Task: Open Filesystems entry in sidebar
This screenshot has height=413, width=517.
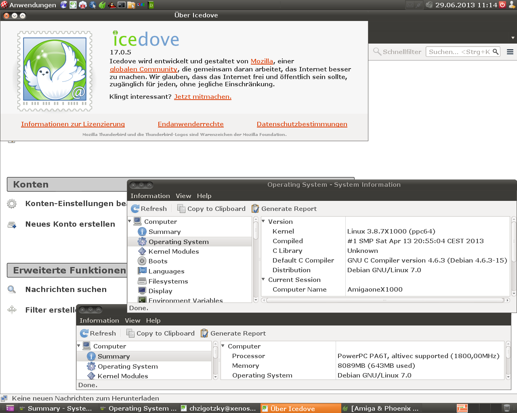Action: (x=168, y=282)
